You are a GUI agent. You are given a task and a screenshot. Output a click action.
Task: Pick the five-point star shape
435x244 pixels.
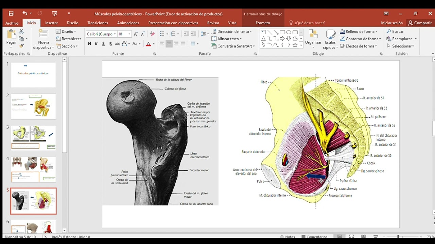[x=295, y=45]
